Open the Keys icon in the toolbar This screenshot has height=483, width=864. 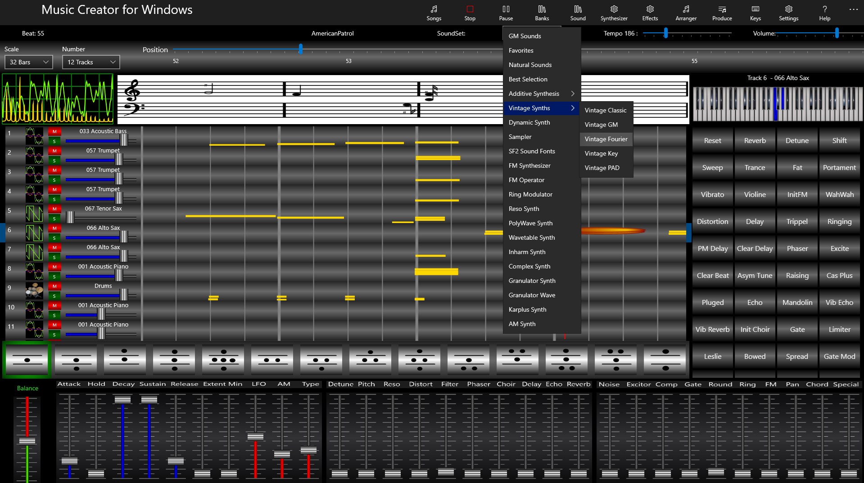click(755, 12)
